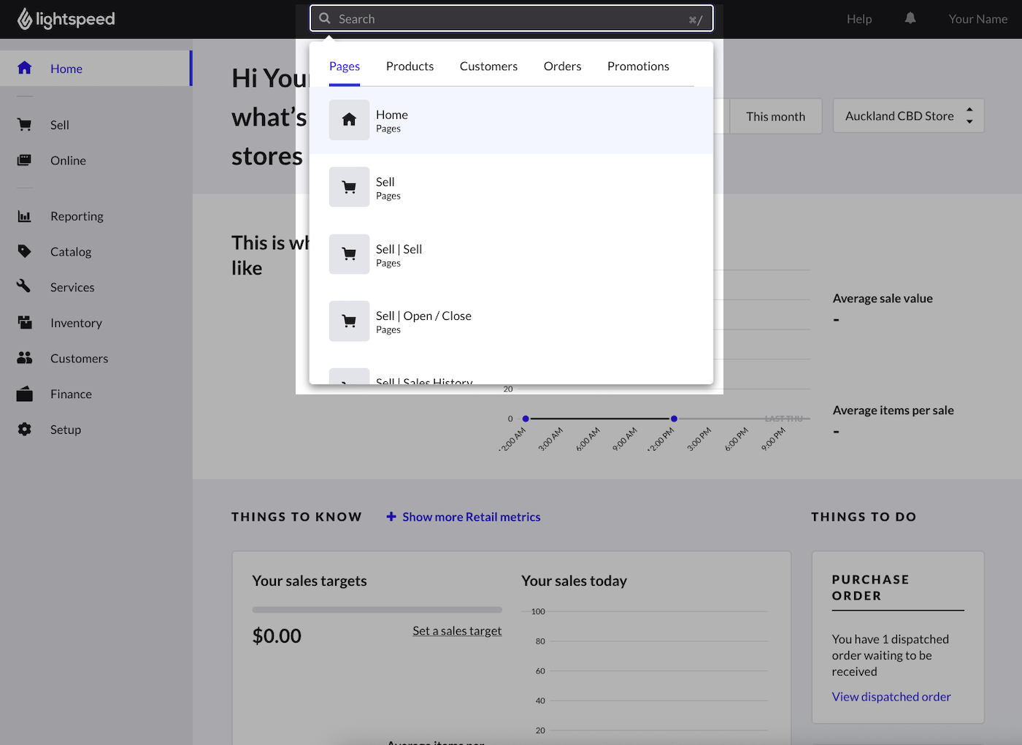Click 'Set a sales target'
Image resolution: width=1022 pixels, height=745 pixels.
click(x=457, y=630)
